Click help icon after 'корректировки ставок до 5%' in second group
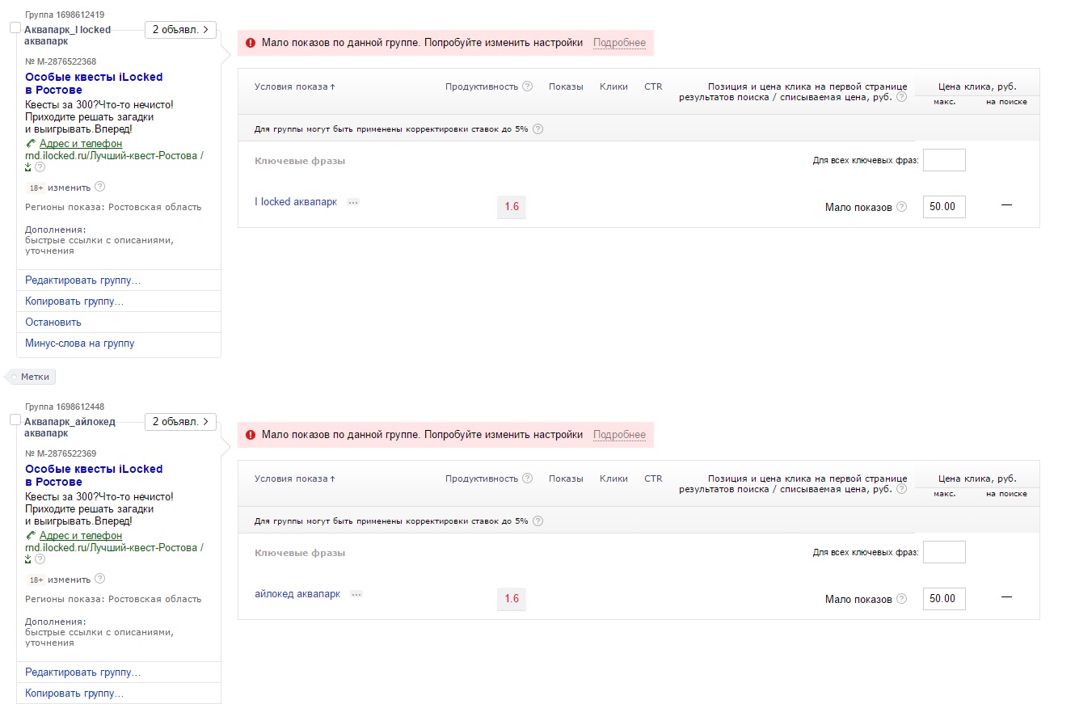Viewport: 1075px width, 704px height. (538, 521)
